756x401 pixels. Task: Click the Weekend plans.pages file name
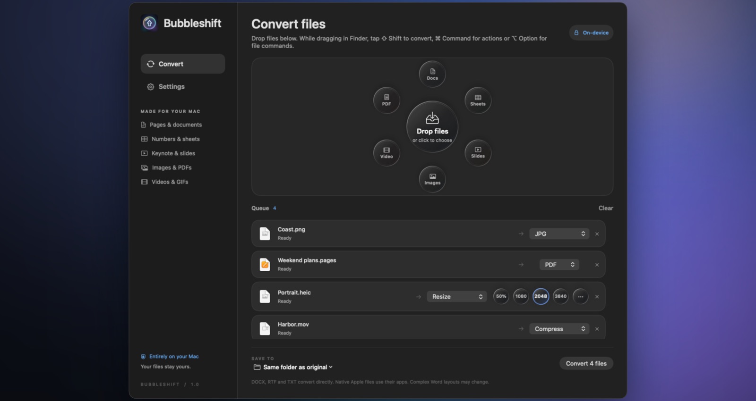point(307,260)
